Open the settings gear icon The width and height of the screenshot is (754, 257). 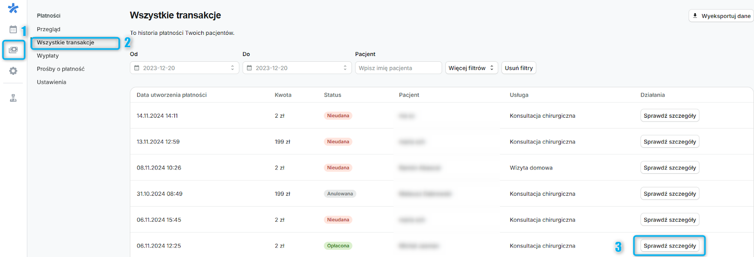[x=13, y=71]
